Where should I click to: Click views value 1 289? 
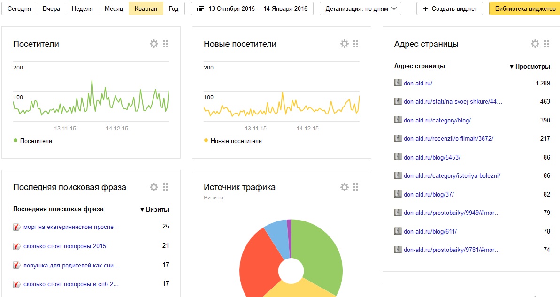click(543, 83)
